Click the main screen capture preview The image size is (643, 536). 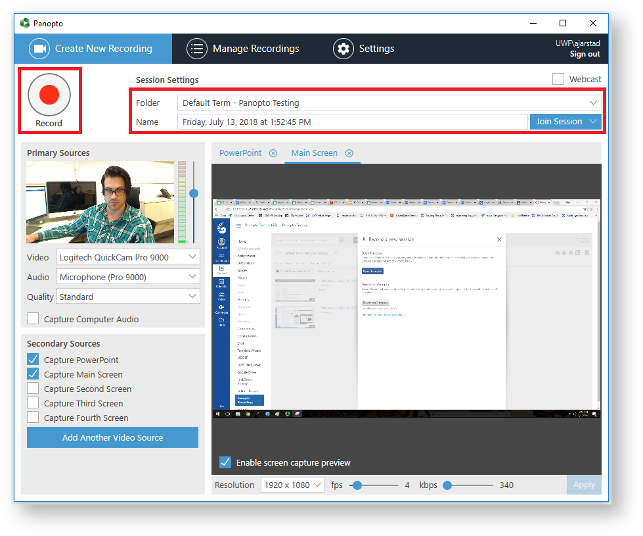point(407,308)
